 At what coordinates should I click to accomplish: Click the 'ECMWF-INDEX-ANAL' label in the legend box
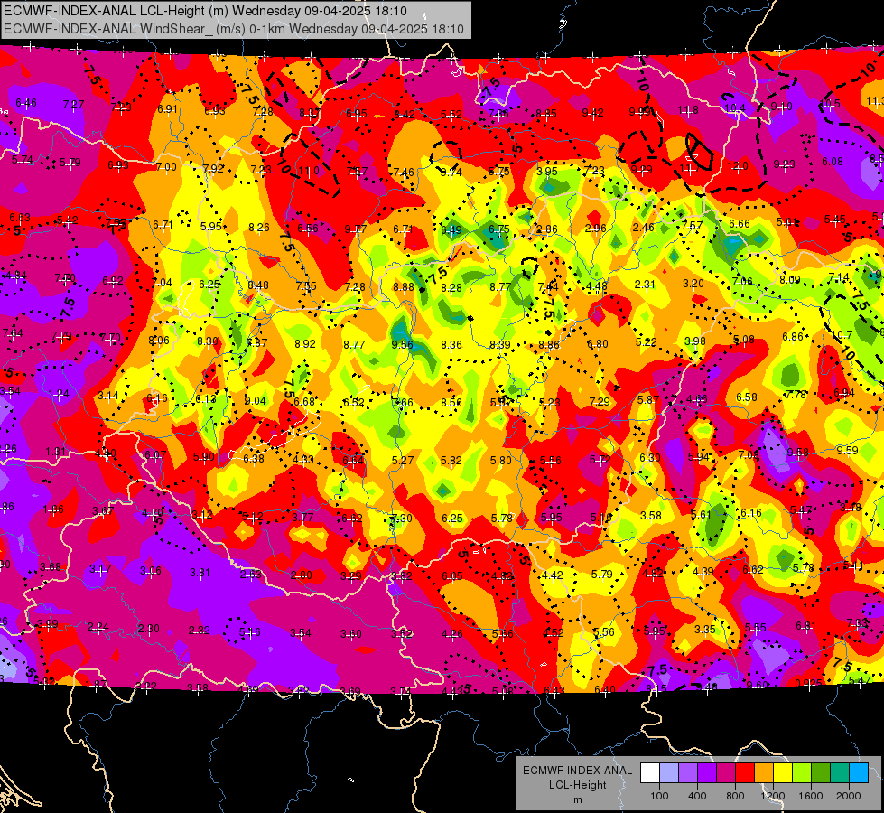point(577,771)
